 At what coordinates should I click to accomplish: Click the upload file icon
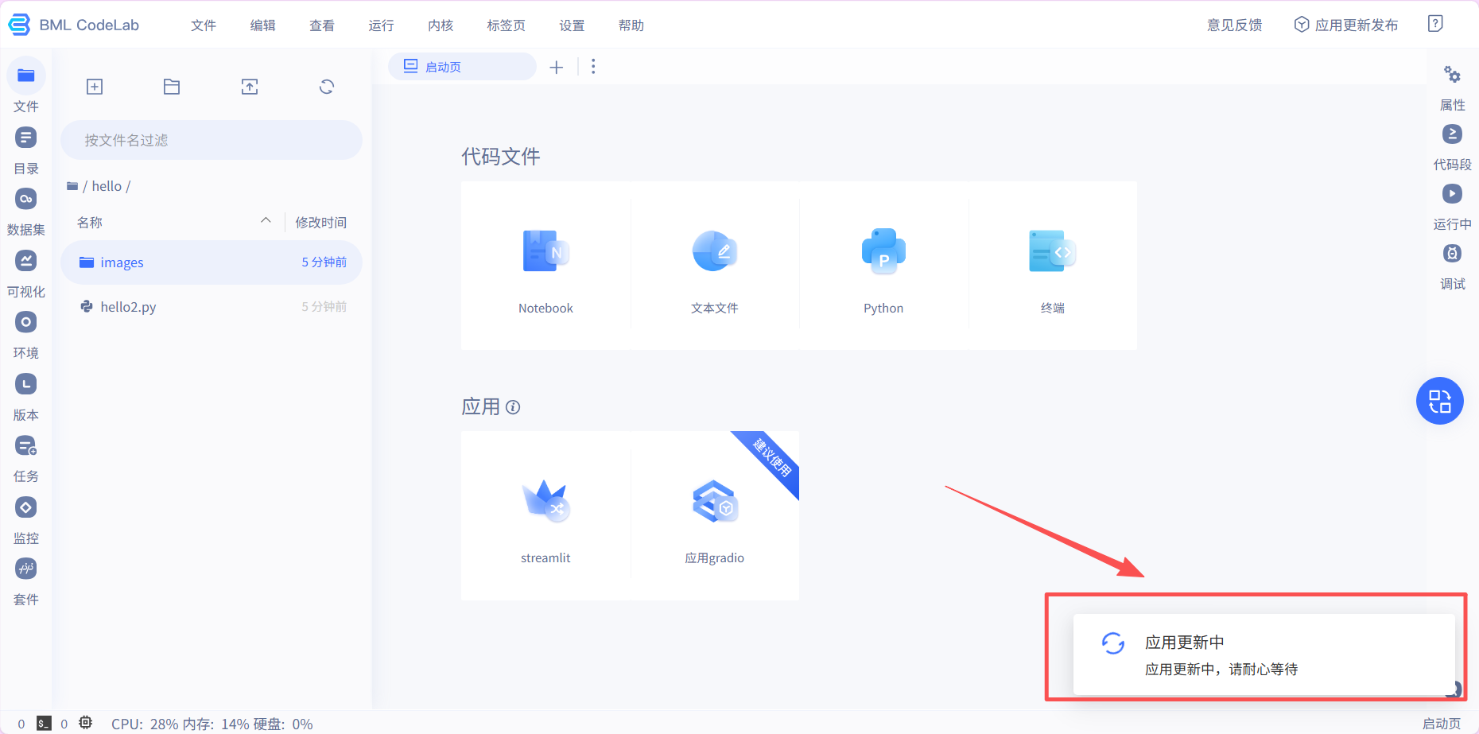coord(250,87)
